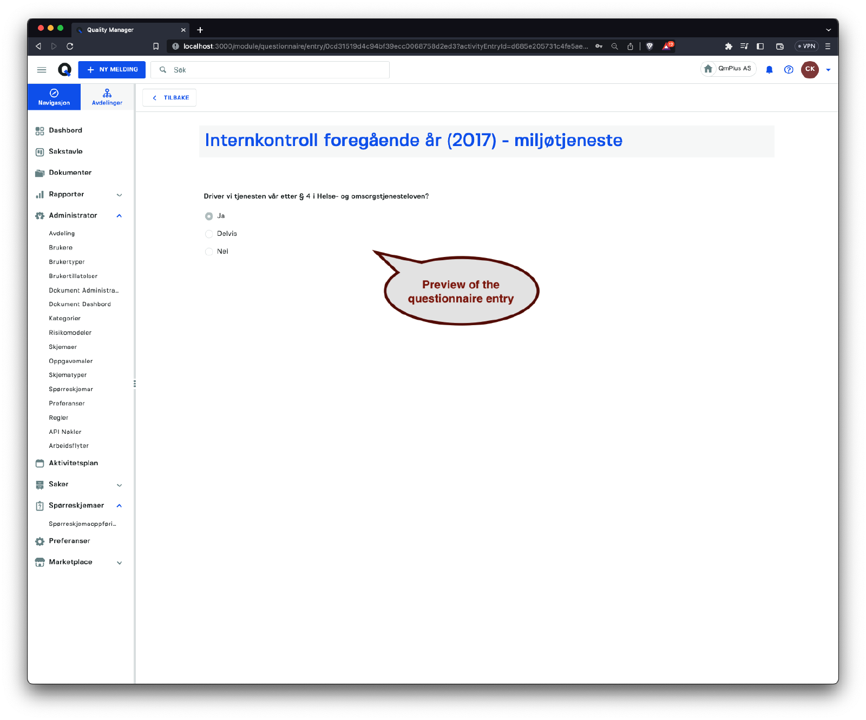866x720 pixels.
Task: Select the Delvis radio option
Action: tap(209, 234)
